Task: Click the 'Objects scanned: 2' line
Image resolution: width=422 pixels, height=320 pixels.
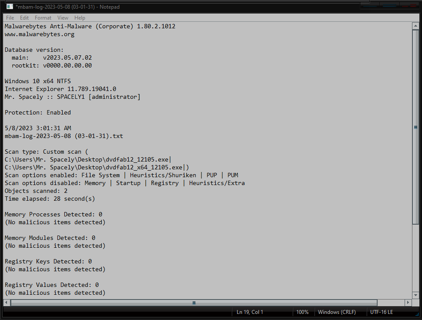Action: point(36,191)
